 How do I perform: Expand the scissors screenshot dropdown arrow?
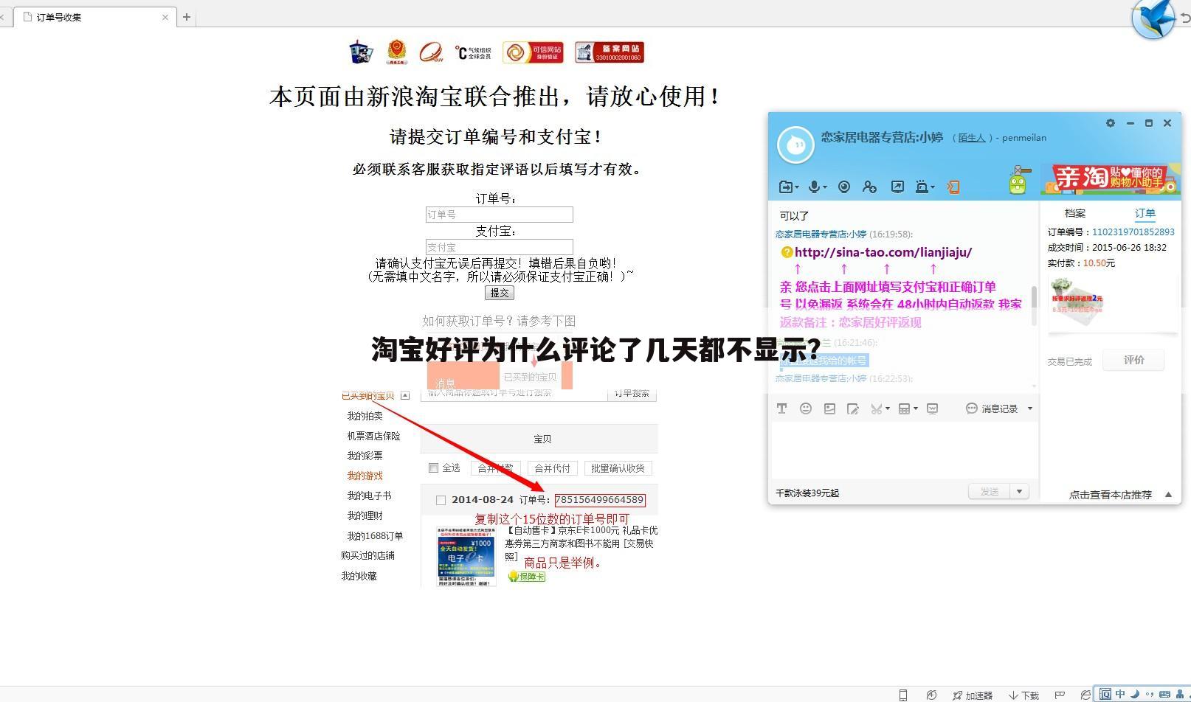coord(887,409)
